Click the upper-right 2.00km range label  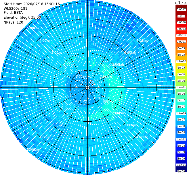point(118,65)
